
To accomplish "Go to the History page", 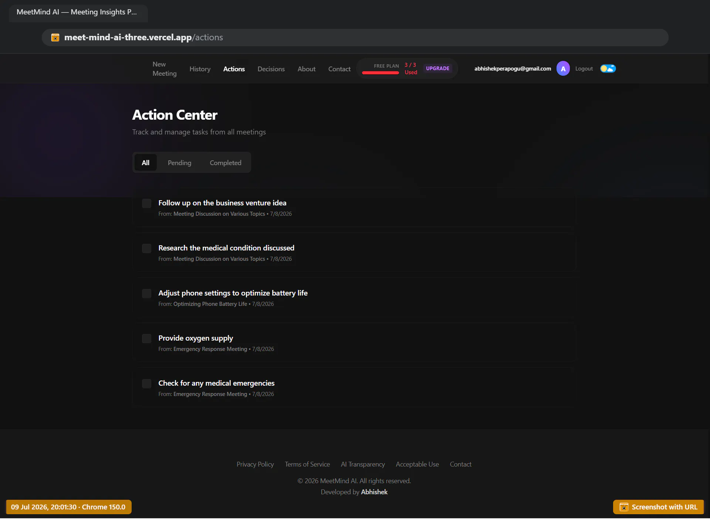I will click(x=200, y=69).
